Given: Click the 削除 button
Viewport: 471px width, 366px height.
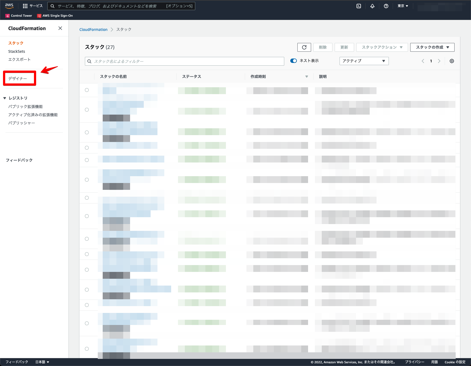Looking at the screenshot, I should pos(323,47).
